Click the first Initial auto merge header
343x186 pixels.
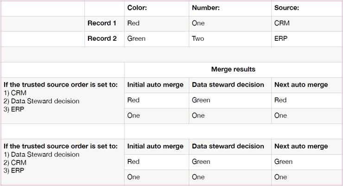tap(155, 84)
